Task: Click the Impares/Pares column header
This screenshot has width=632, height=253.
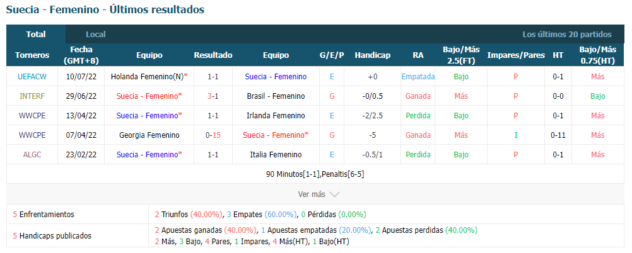Action: [516, 55]
